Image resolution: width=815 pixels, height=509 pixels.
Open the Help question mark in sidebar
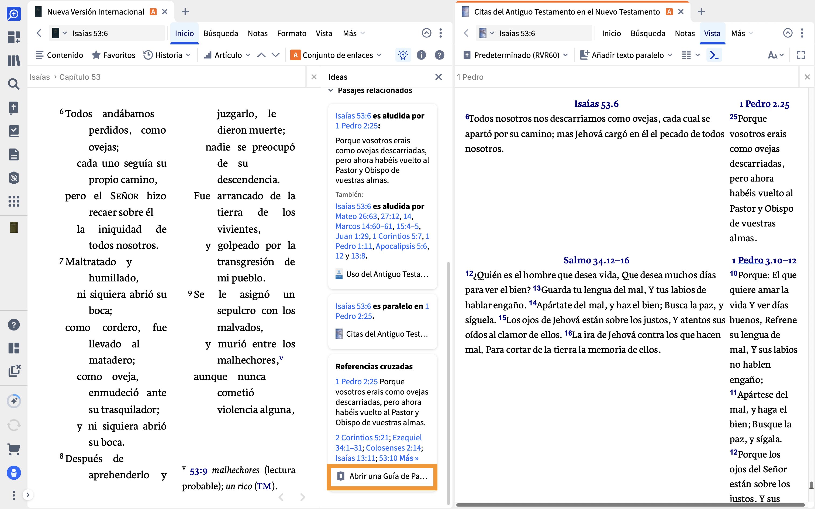(x=14, y=325)
